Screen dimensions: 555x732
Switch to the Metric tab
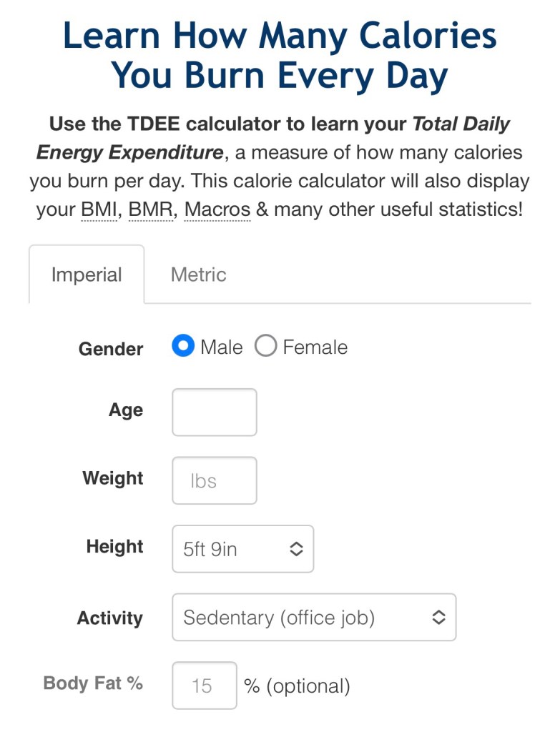pos(198,275)
